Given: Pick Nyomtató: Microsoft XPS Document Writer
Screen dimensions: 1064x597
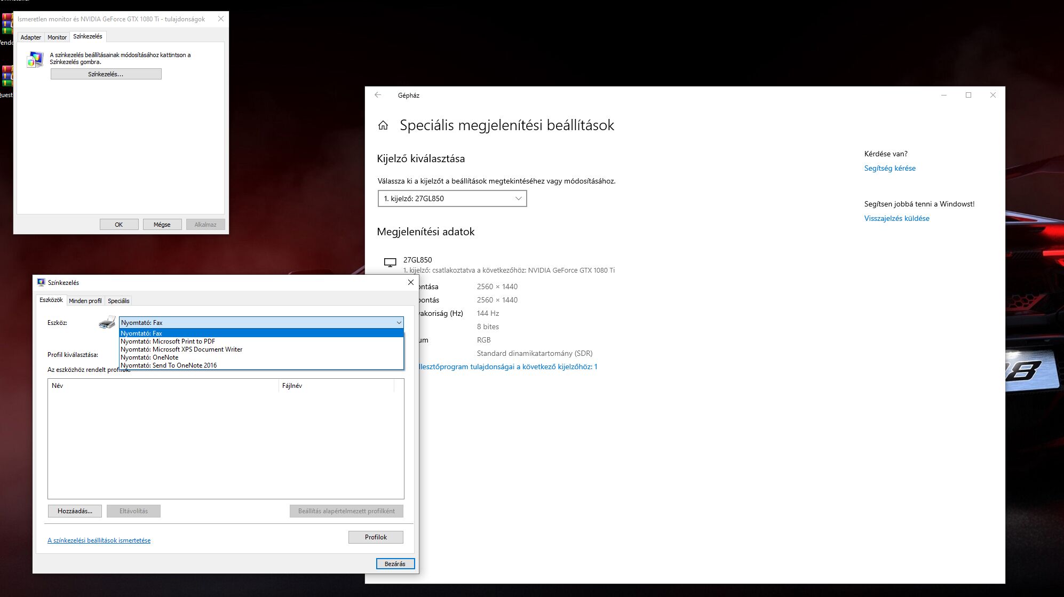Looking at the screenshot, I should [181, 349].
